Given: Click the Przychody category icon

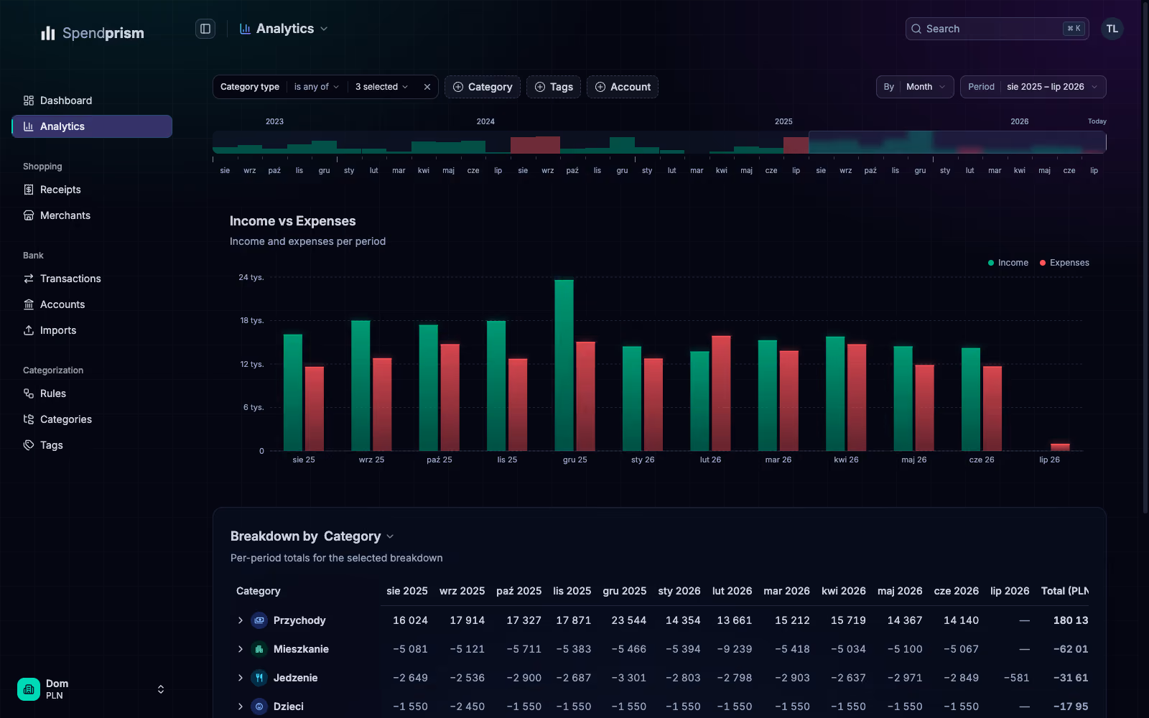Looking at the screenshot, I should (x=259, y=620).
